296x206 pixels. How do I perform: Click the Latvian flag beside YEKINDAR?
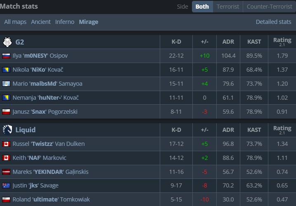pos(6,172)
